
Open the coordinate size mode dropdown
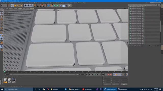click(116, 84)
